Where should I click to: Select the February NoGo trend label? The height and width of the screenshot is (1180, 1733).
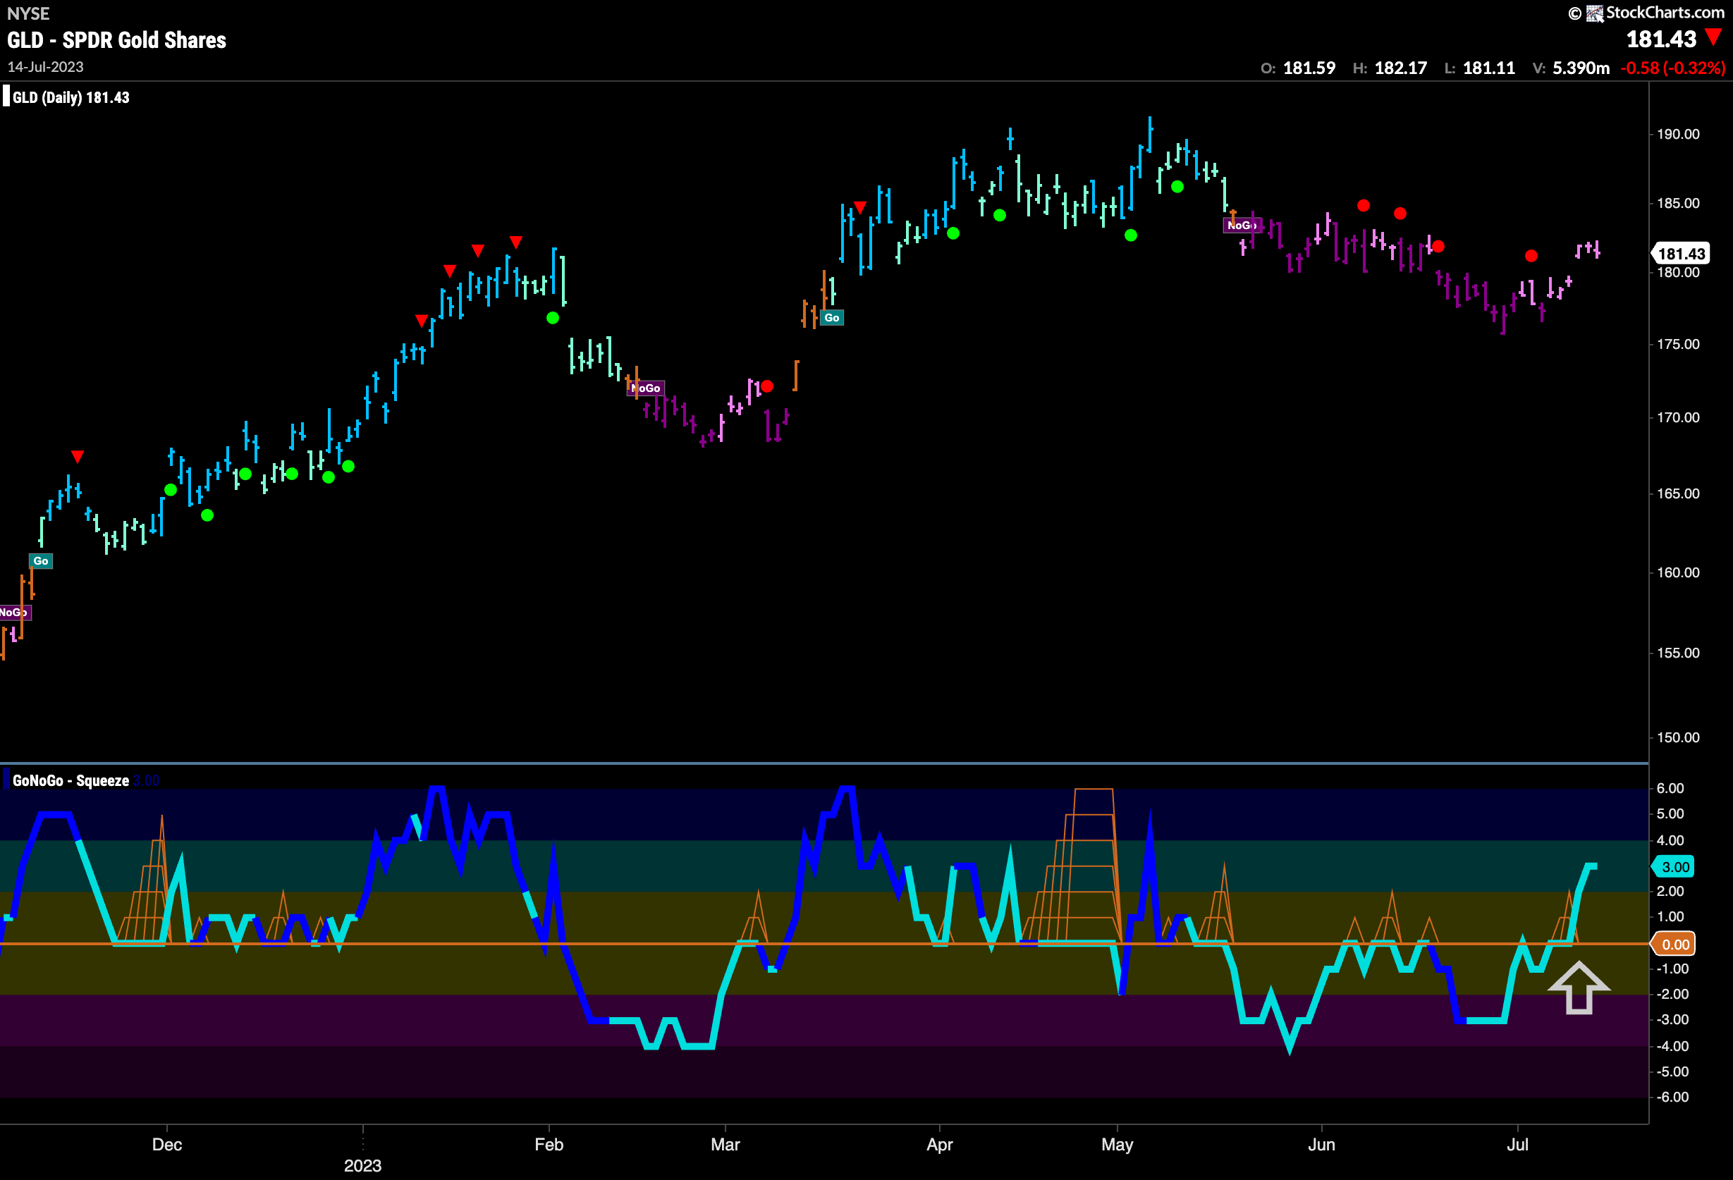pyautogui.click(x=646, y=388)
